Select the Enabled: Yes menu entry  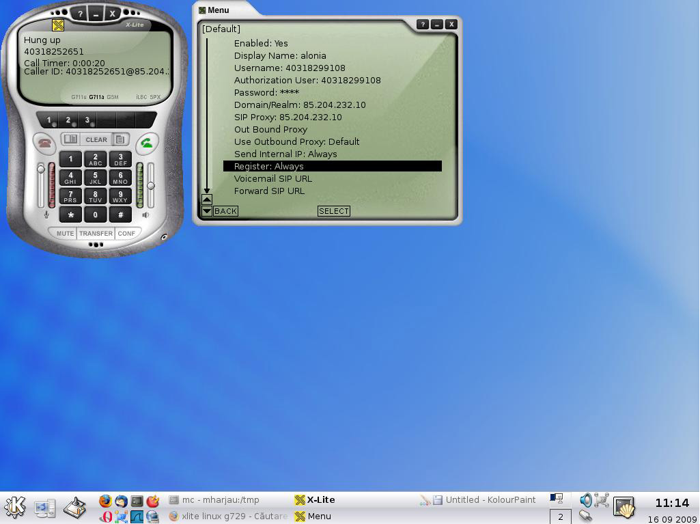261,43
